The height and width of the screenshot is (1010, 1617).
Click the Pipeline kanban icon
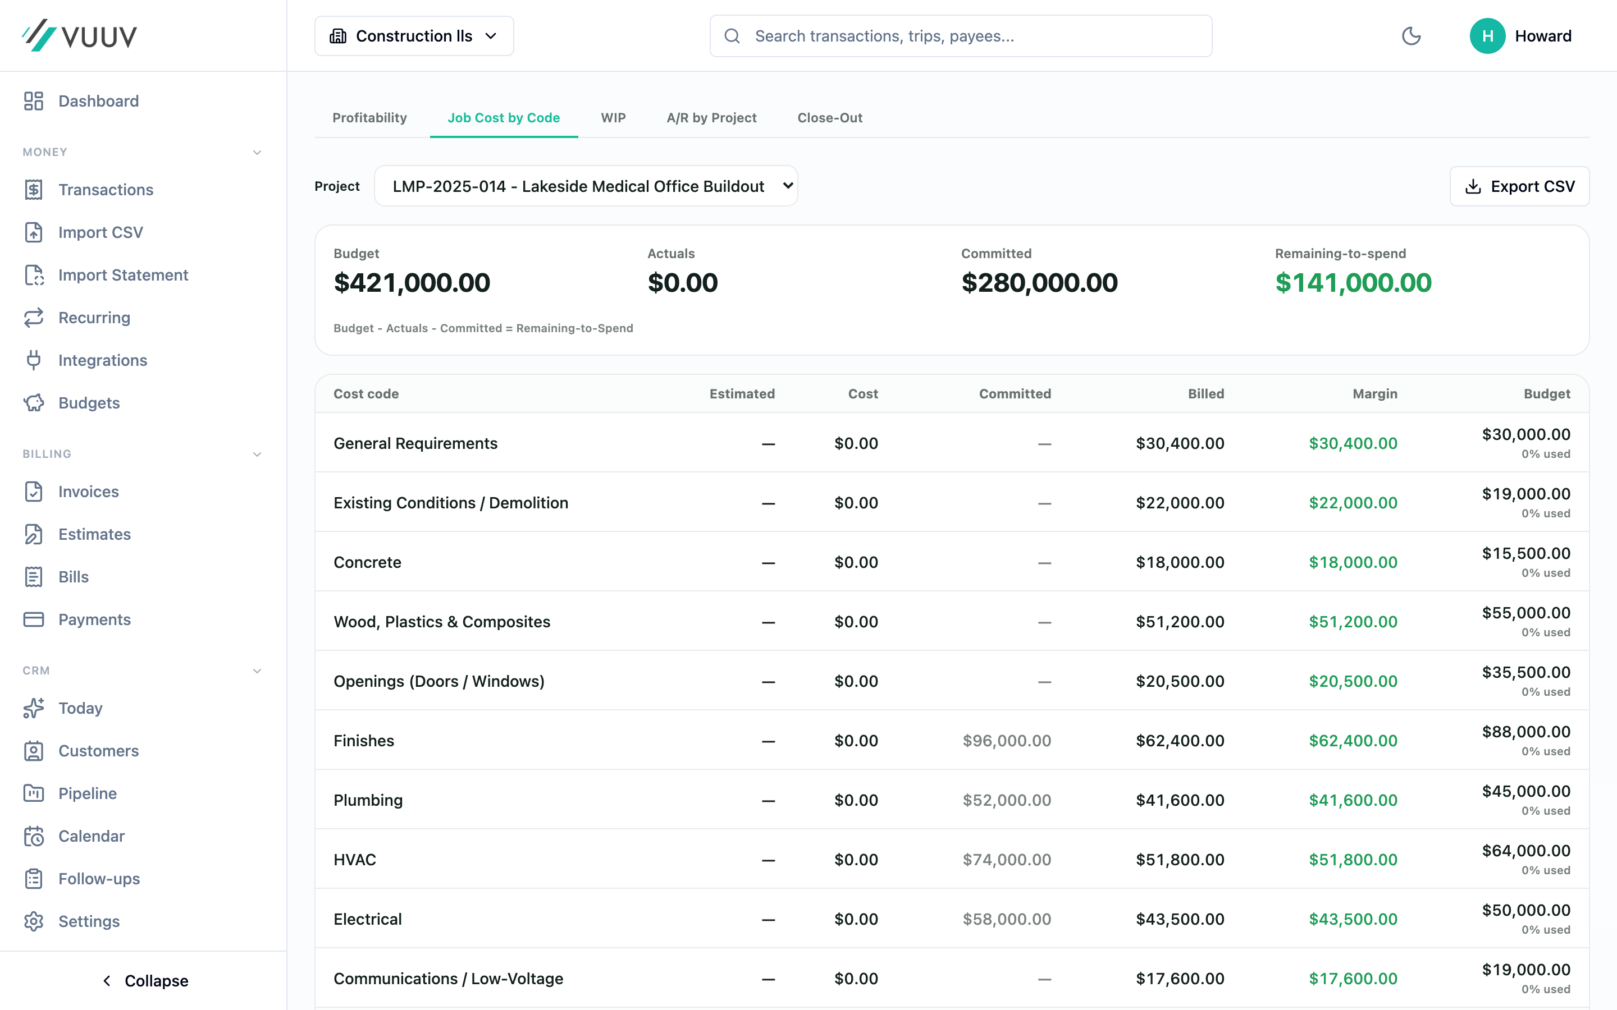pos(34,793)
